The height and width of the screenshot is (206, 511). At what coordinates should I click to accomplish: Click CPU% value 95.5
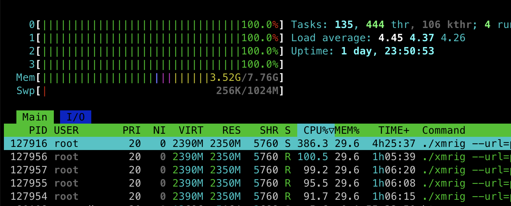point(316,183)
